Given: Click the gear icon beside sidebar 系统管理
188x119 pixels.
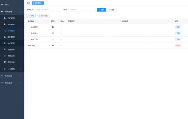Looking at the screenshot, I should [x=2, y=12].
